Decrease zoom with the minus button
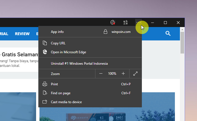This screenshot has width=197, height=121. [x=101, y=74]
